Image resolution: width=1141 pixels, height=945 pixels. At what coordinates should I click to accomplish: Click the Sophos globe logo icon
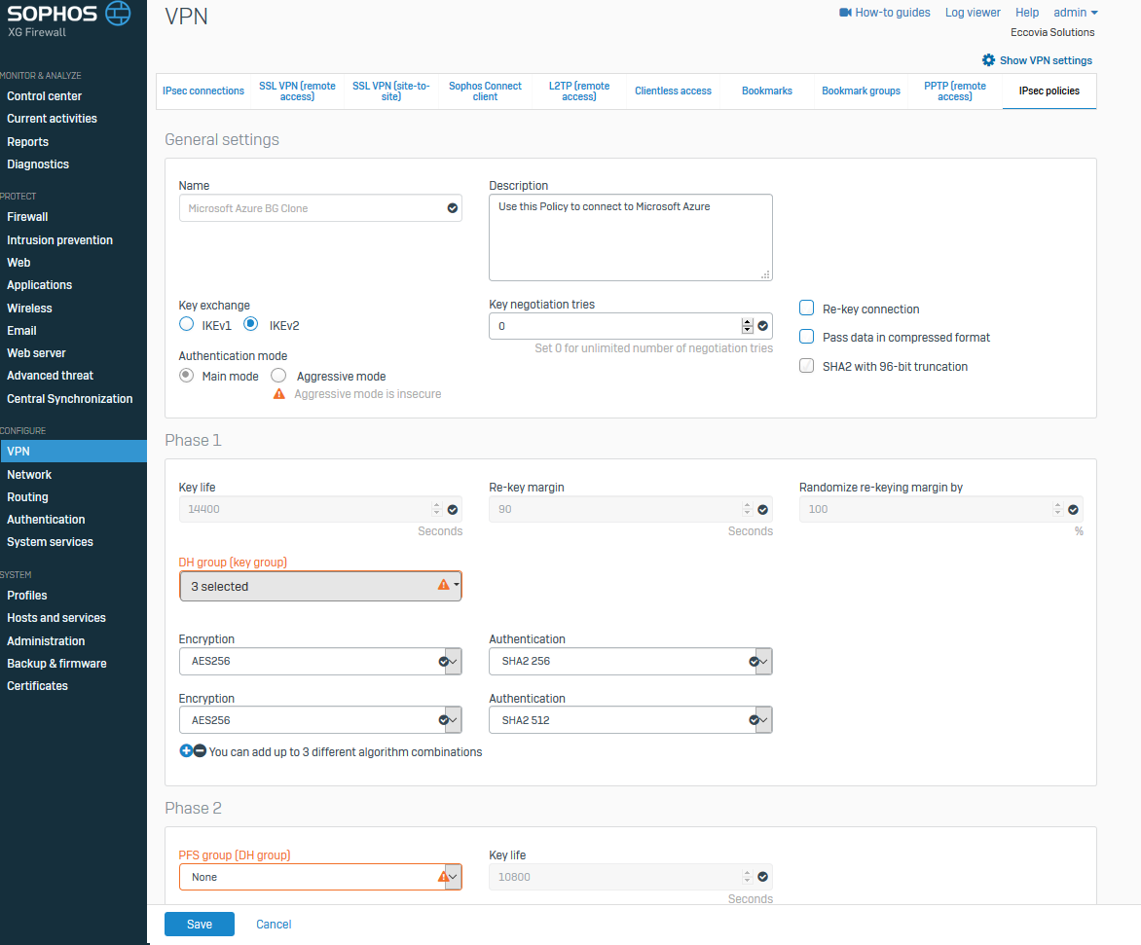pyautogui.click(x=118, y=15)
